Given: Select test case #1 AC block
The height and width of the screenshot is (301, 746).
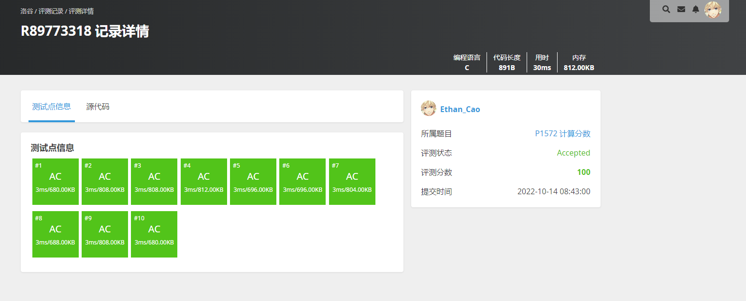Looking at the screenshot, I should tap(56, 182).
